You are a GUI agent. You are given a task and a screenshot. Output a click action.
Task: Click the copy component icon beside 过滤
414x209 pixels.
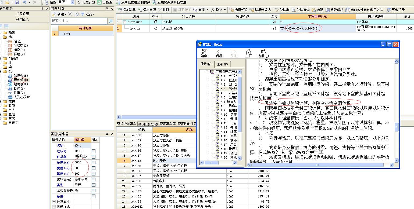click(76, 14)
